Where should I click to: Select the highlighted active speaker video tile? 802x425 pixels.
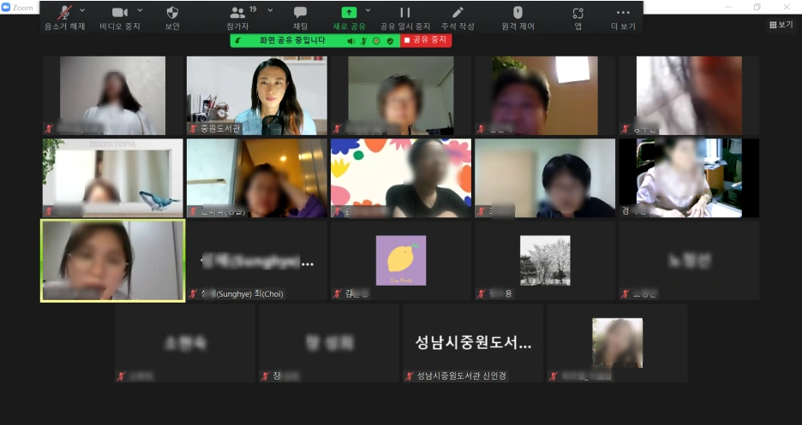(x=112, y=261)
